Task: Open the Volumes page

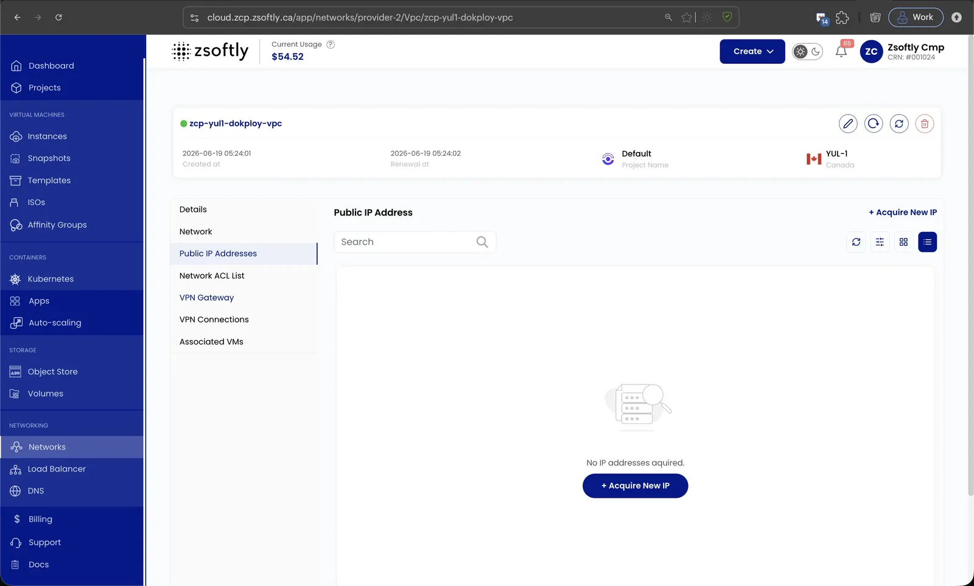Action: pyautogui.click(x=45, y=393)
